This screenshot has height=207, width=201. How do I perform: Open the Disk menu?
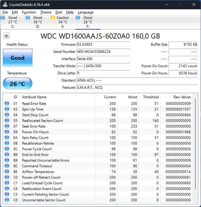point(59,12)
